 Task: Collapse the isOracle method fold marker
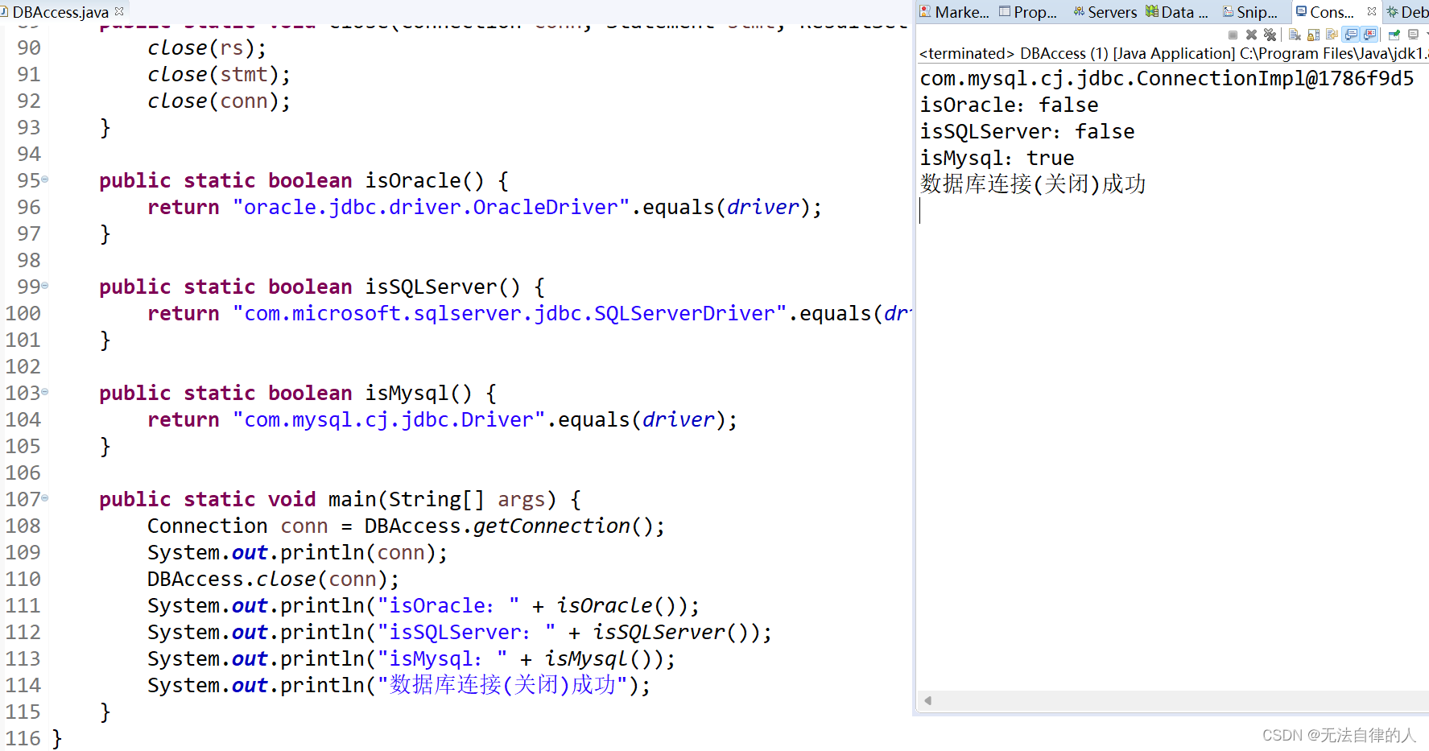coord(43,180)
